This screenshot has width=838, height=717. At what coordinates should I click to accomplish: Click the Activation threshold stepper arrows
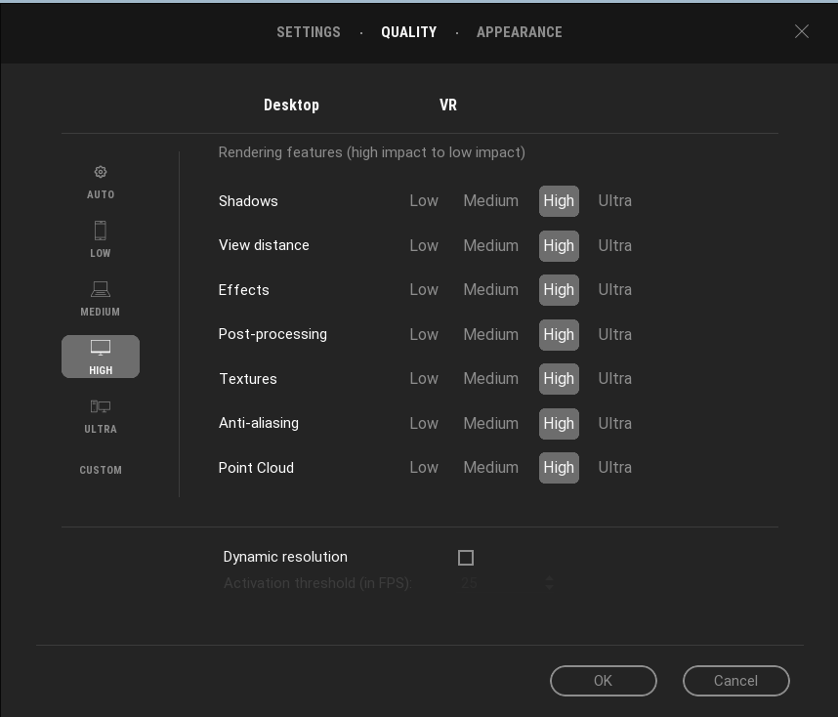coord(549,582)
